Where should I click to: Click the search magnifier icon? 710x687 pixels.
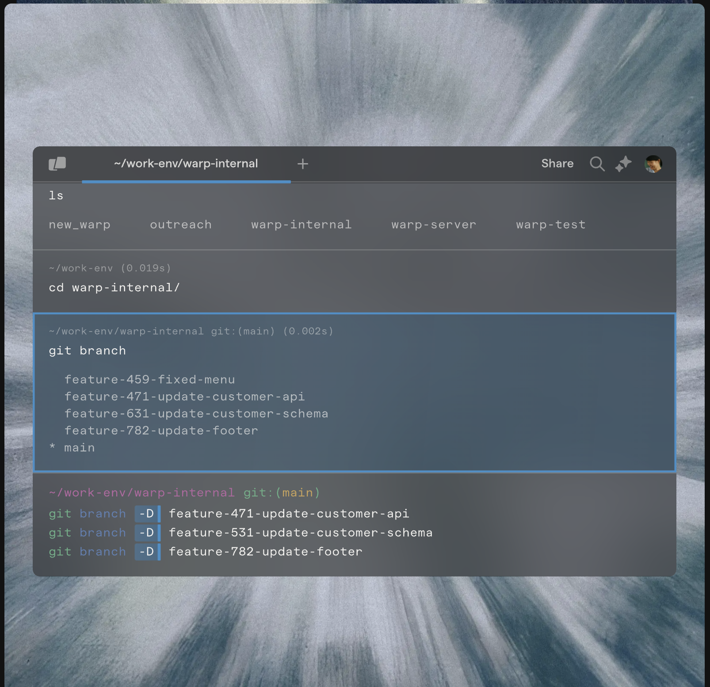(x=597, y=164)
